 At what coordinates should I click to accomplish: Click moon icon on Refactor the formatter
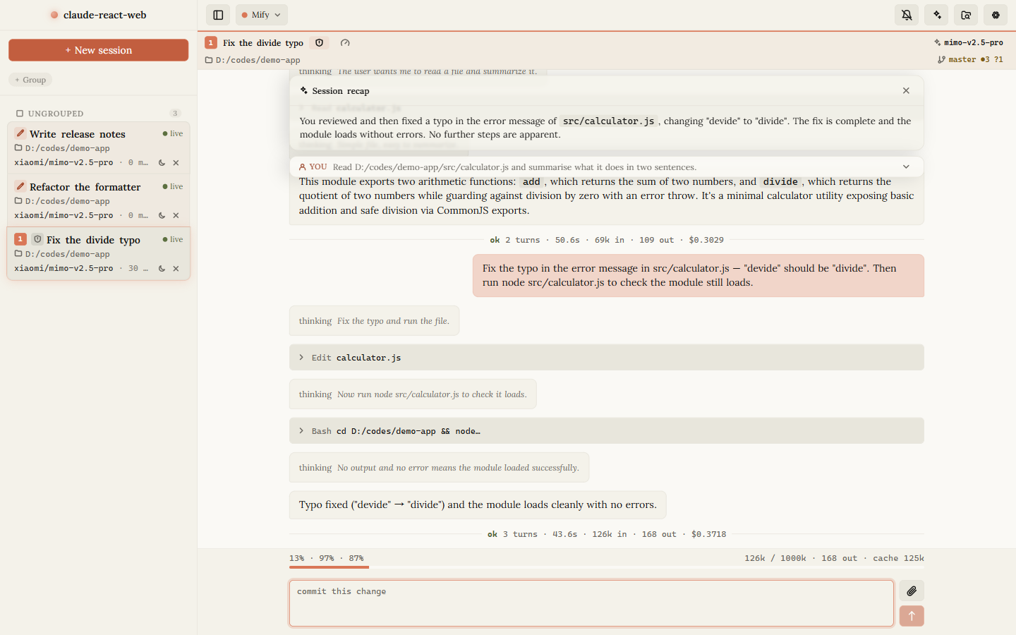tap(162, 215)
